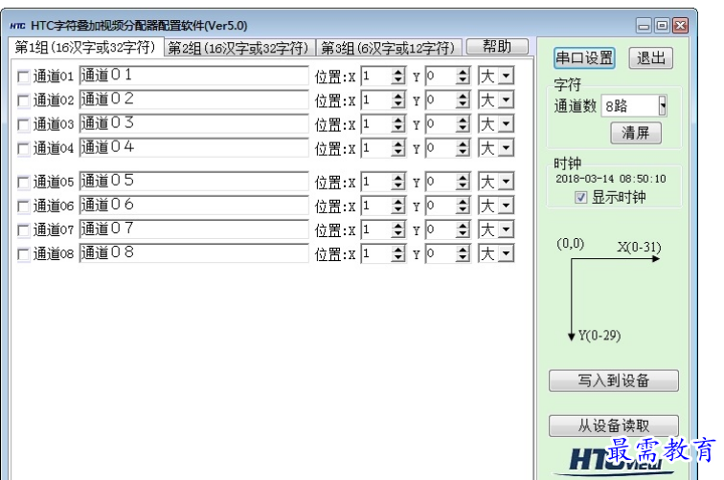Click the 从设备读取 button
This screenshot has width=724, height=480.
[x=614, y=426]
